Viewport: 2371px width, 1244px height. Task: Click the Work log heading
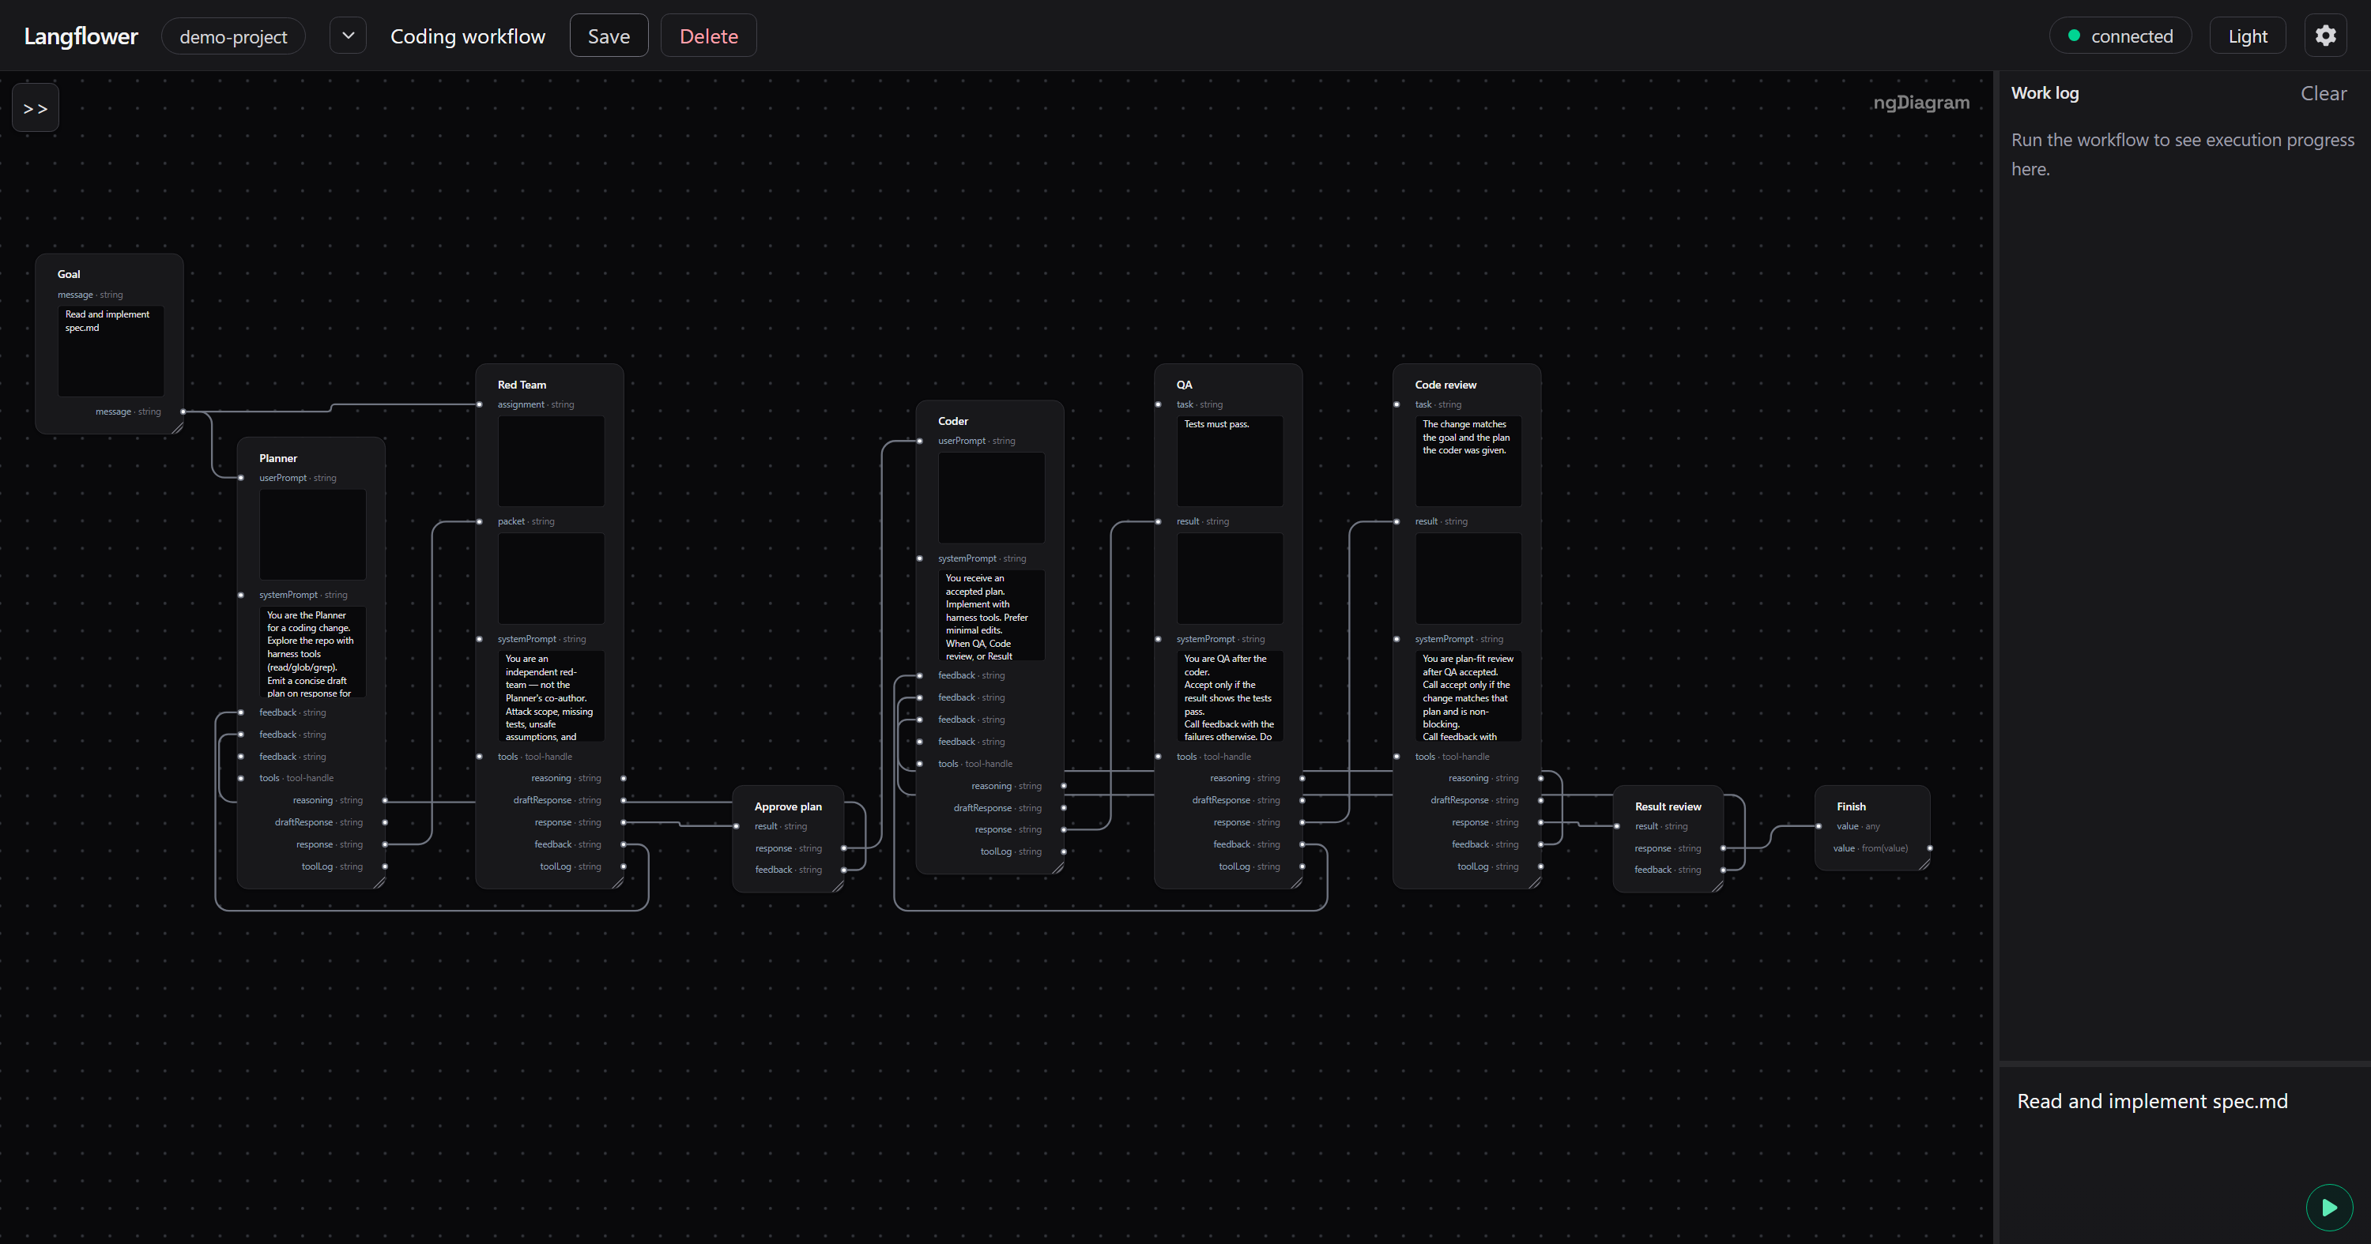tap(2045, 93)
